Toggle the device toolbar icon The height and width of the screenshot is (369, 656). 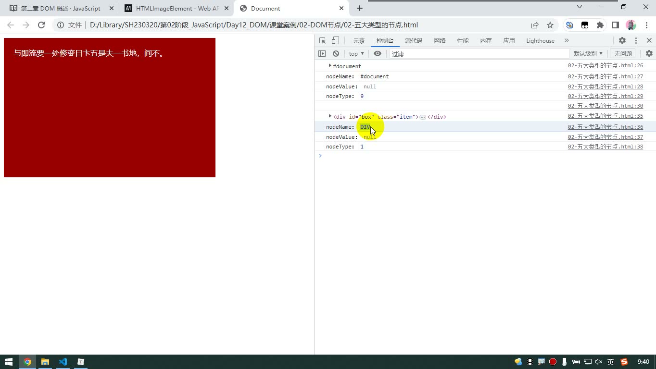click(335, 41)
